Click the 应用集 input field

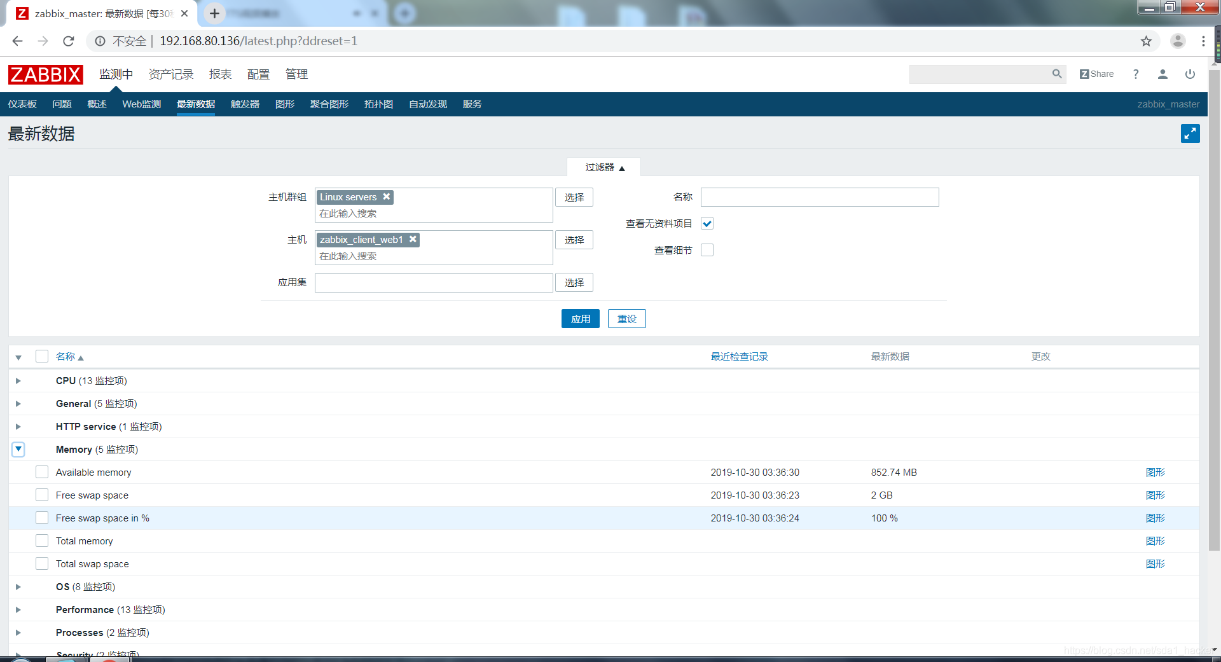tap(434, 282)
